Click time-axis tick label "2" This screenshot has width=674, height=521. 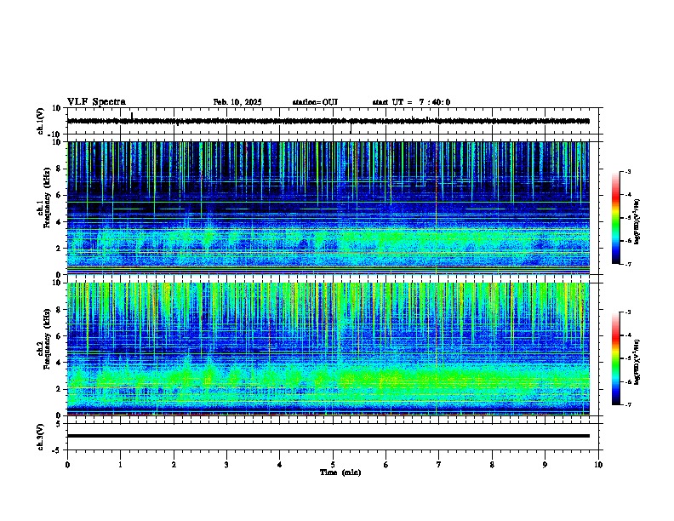tap(174, 465)
